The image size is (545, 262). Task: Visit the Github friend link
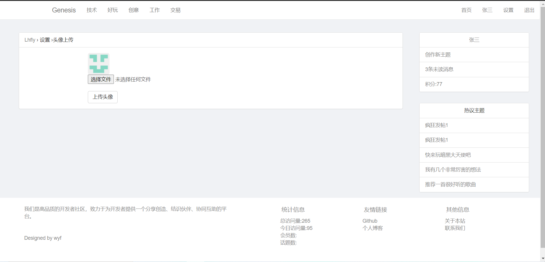coord(370,221)
